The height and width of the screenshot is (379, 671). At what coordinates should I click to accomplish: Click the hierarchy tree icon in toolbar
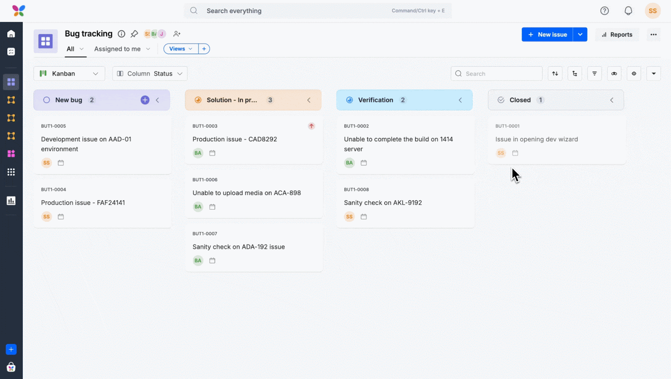(x=575, y=74)
